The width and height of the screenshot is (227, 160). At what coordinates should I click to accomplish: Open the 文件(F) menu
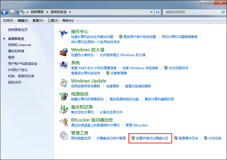point(8,20)
